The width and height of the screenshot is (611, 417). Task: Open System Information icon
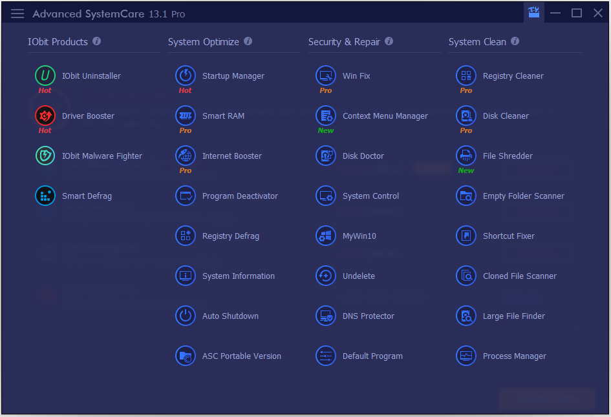coord(186,276)
